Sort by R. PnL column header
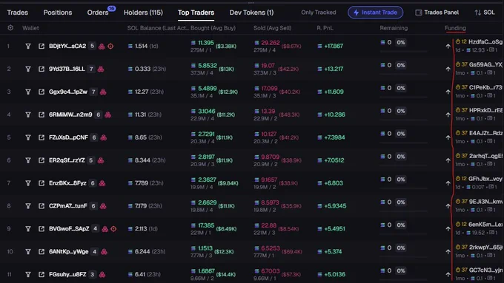The image size is (504, 283). point(325,28)
